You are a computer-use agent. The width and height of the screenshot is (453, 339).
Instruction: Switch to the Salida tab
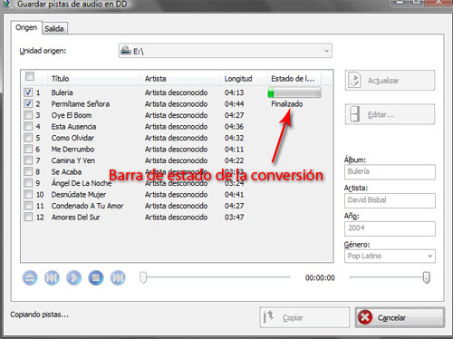pos(54,29)
